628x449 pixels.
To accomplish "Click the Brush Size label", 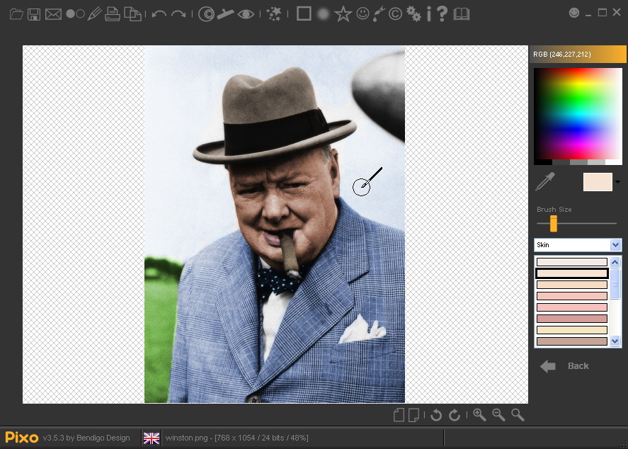I will (x=554, y=210).
